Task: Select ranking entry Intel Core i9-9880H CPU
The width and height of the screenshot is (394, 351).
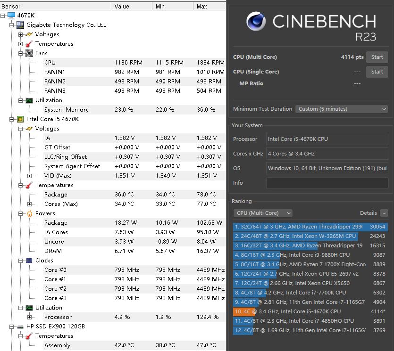Action: 310,255
